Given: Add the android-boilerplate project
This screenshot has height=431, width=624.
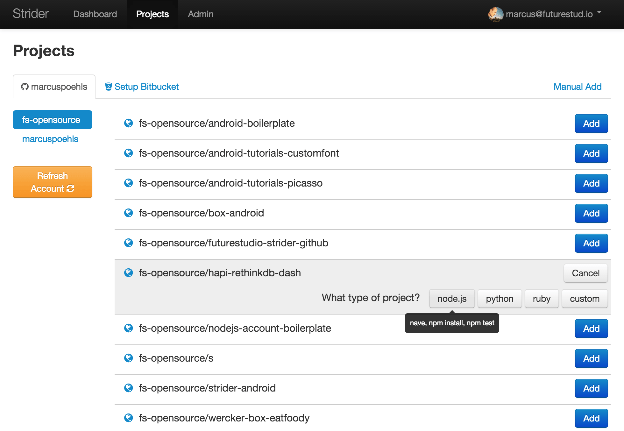Looking at the screenshot, I should tap(591, 124).
